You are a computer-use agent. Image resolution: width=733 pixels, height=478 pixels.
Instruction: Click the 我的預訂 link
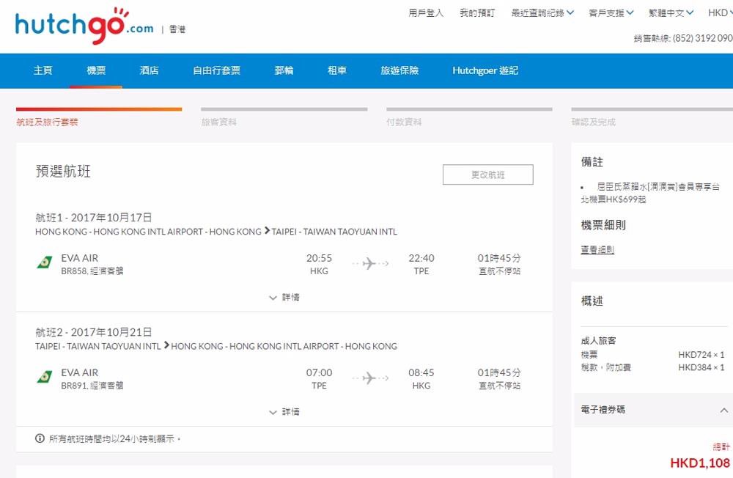click(477, 13)
